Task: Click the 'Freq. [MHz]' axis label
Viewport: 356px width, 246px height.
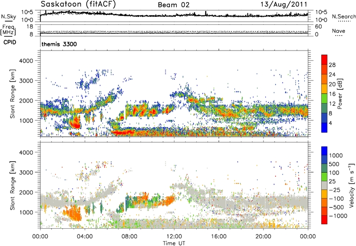Action: 8,30
